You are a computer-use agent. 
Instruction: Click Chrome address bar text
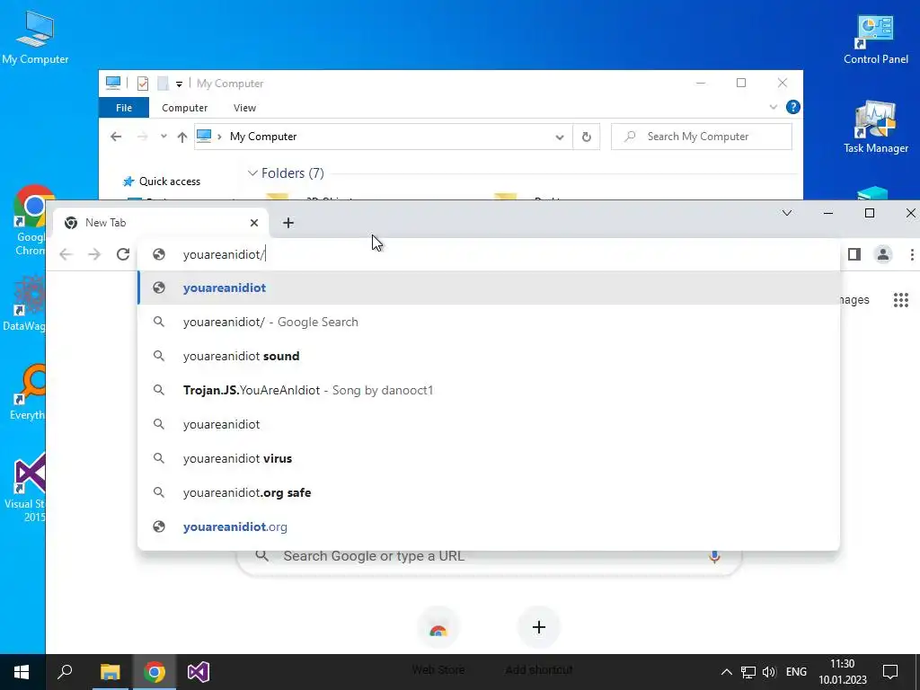(x=224, y=254)
